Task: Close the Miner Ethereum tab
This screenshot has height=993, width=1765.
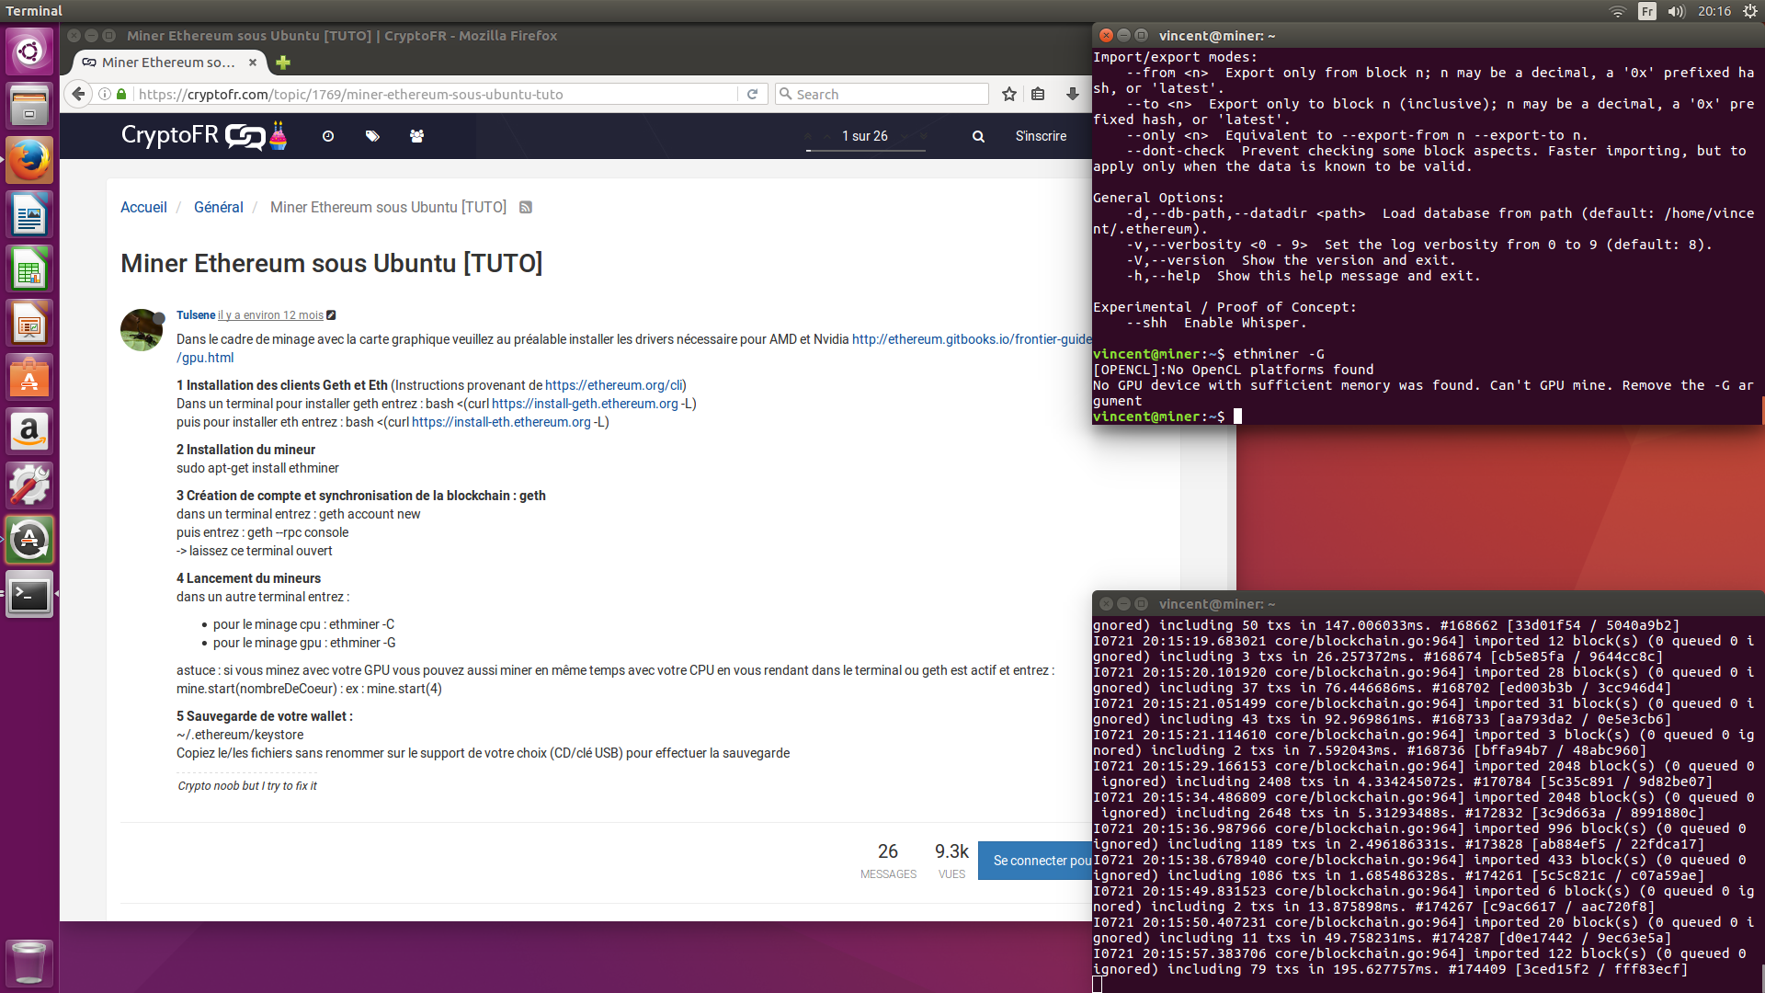Action: 253,63
